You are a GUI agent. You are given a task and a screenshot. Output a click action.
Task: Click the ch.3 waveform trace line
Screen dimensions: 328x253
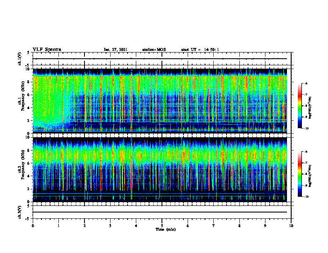[160, 212]
